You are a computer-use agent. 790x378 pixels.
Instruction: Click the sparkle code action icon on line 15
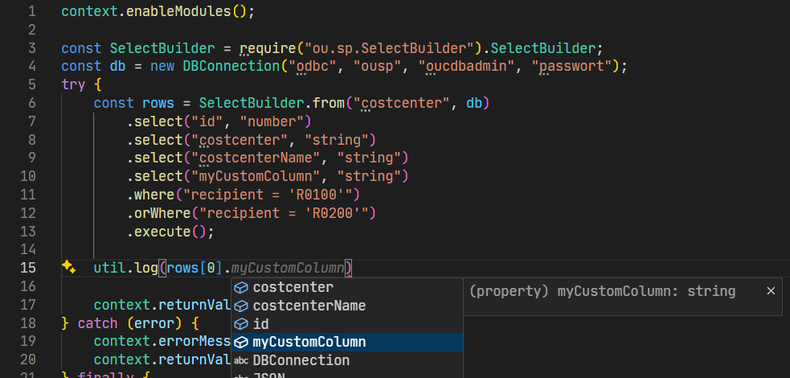(68, 267)
